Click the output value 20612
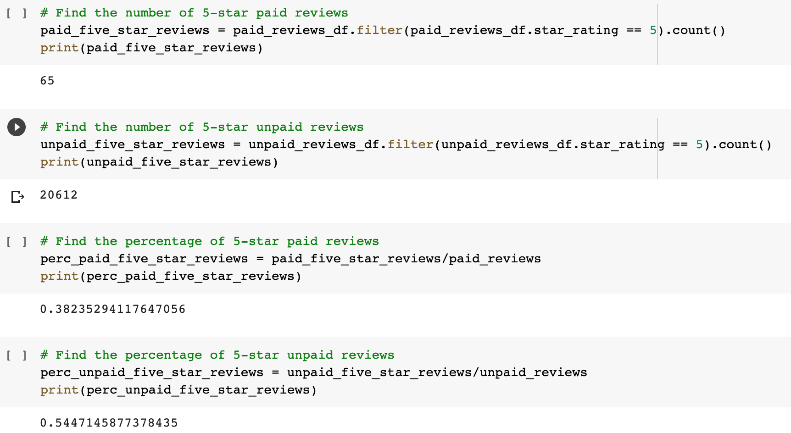The width and height of the screenshot is (791, 433). pos(59,195)
